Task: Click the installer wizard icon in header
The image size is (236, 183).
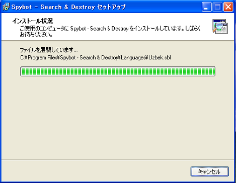Action: [x=220, y=27]
